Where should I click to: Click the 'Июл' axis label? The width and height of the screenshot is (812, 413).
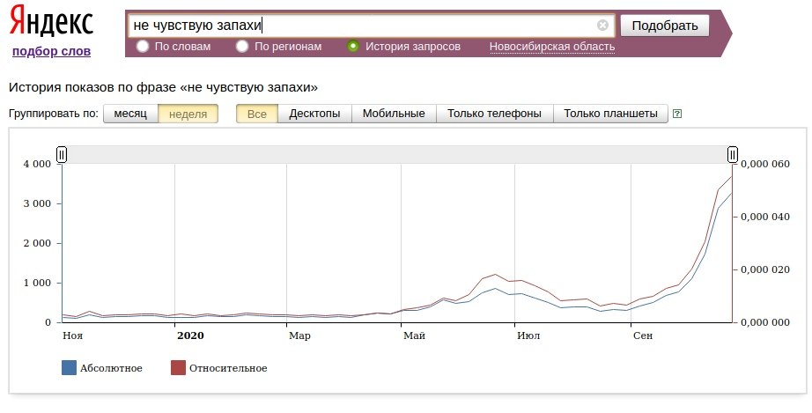tap(528, 336)
